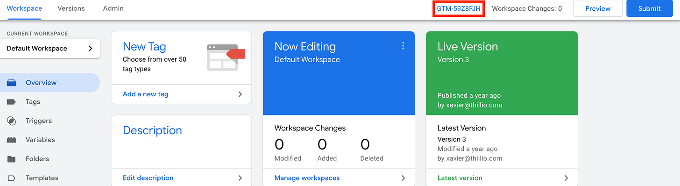Click the 'Published a year ago' text
Screen dimensions: 680x186
point(468,95)
